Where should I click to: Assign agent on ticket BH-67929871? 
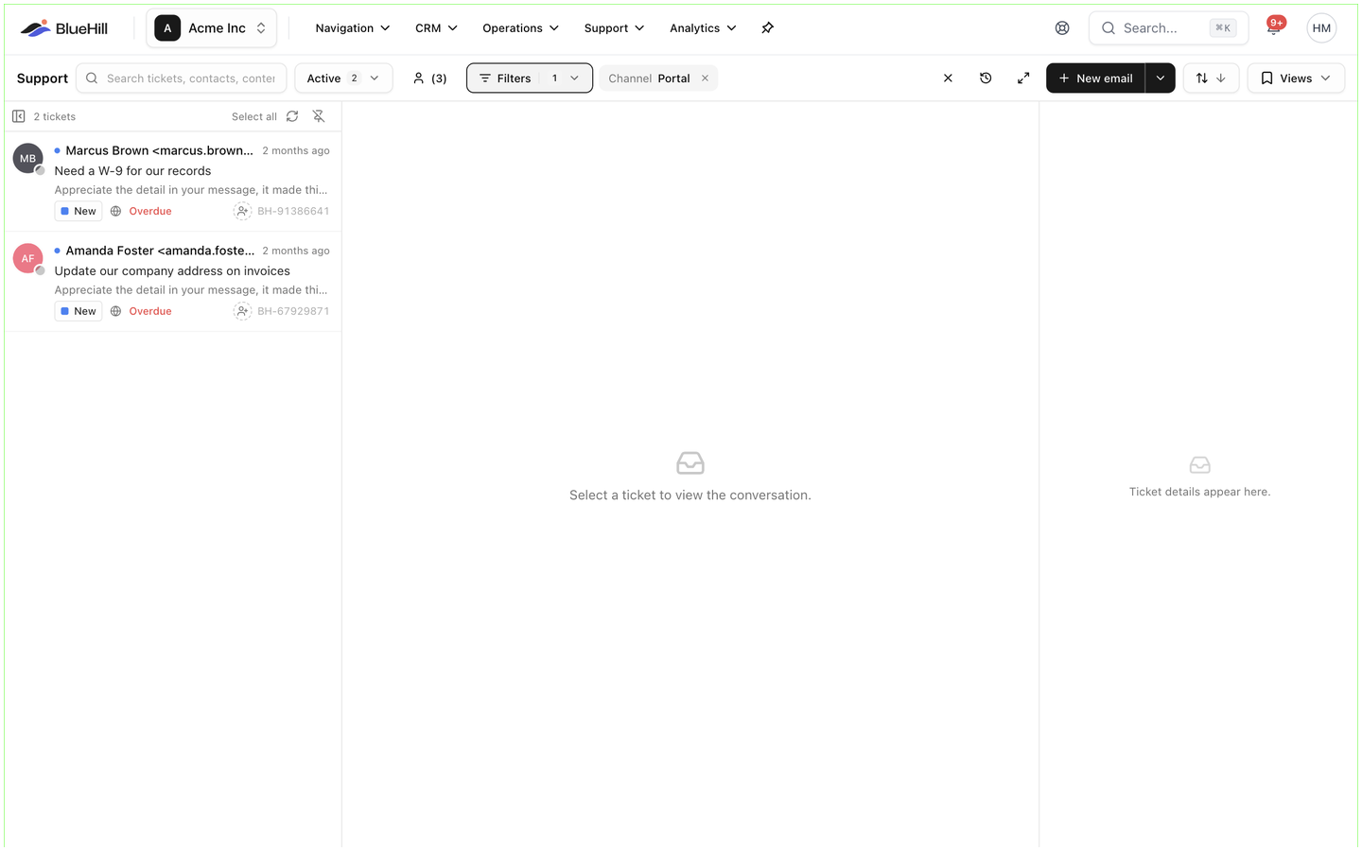pyautogui.click(x=242, y=311)
